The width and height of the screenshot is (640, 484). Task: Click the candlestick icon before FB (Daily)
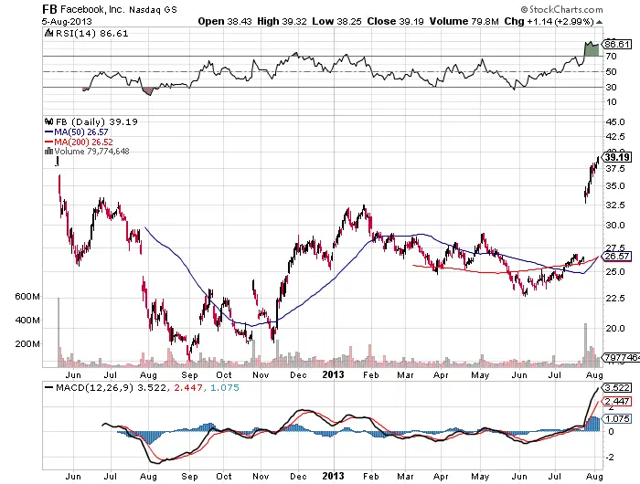tap(49, 121)
